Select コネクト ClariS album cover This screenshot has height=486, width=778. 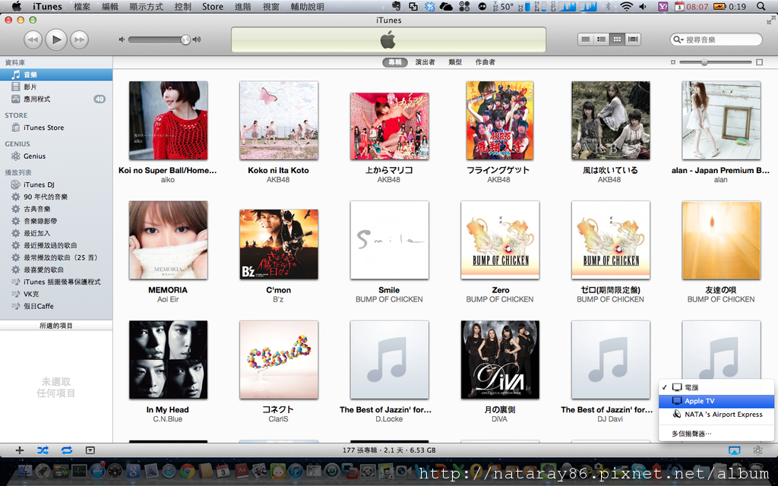[x=278, y=359]
